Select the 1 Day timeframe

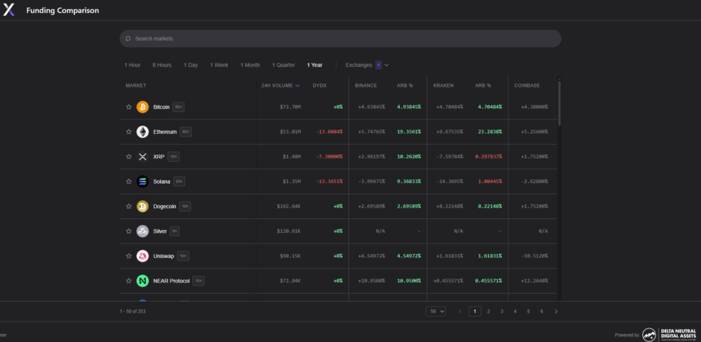pyautogui.click(x=190, y=65)
